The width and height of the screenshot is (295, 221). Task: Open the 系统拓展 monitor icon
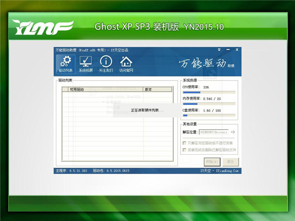click(x=86, y=64)
